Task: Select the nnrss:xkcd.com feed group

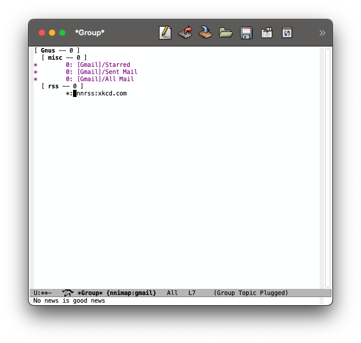Action: click(102, 93)
